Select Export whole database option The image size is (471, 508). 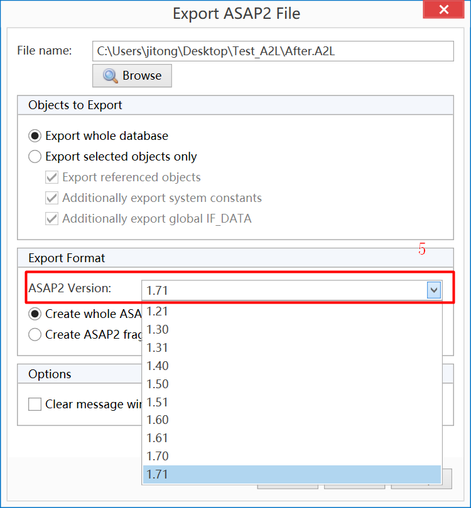coord(35,135)
